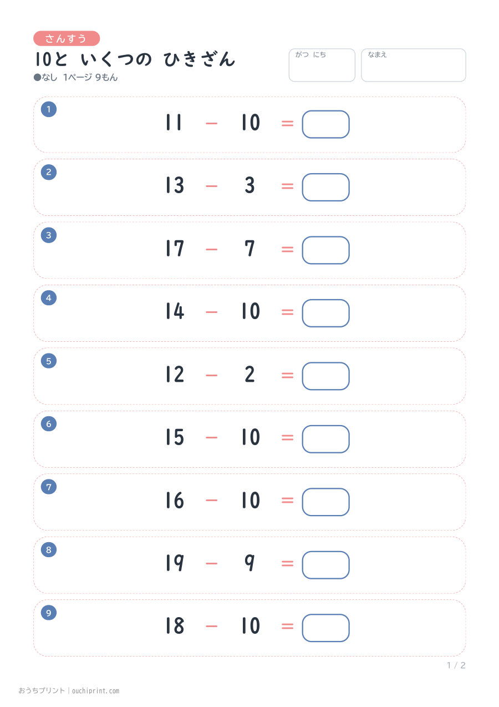Viewport: 499px width, 707px height.
Task: Click the なまえ name box
Action: click(414, 65)
